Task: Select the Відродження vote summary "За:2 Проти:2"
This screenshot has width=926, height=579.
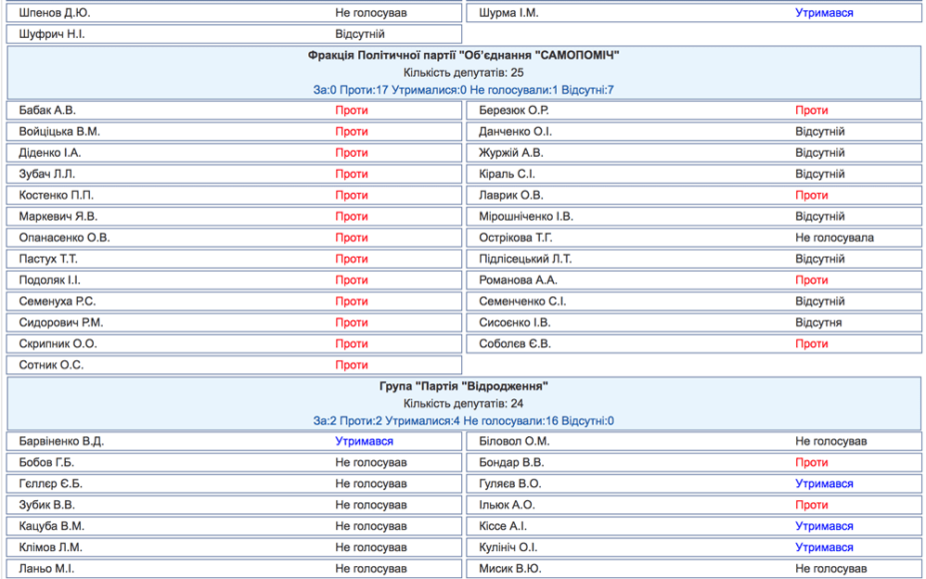Action: pos(348,420)
